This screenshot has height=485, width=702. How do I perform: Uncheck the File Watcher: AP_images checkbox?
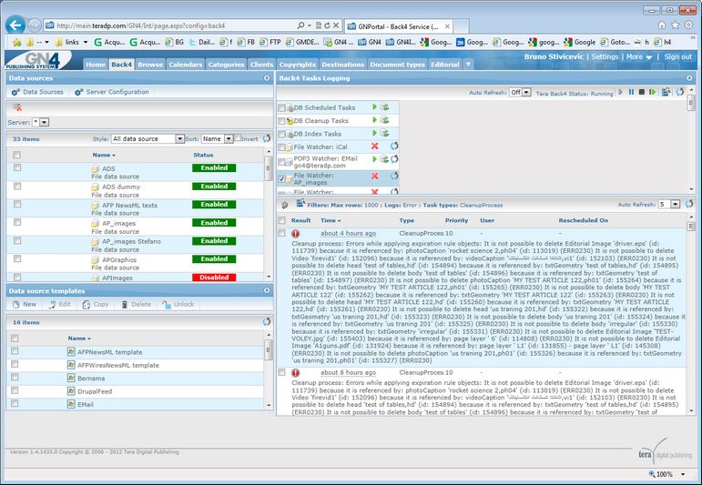281,178
